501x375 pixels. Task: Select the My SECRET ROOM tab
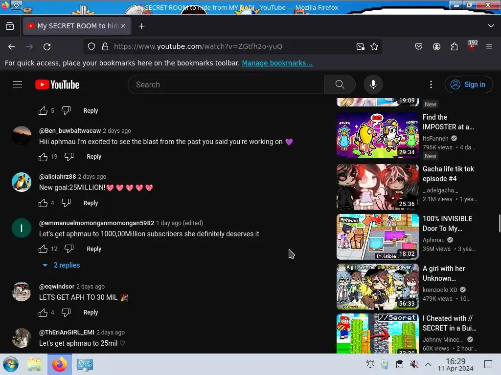click(77, 26)
